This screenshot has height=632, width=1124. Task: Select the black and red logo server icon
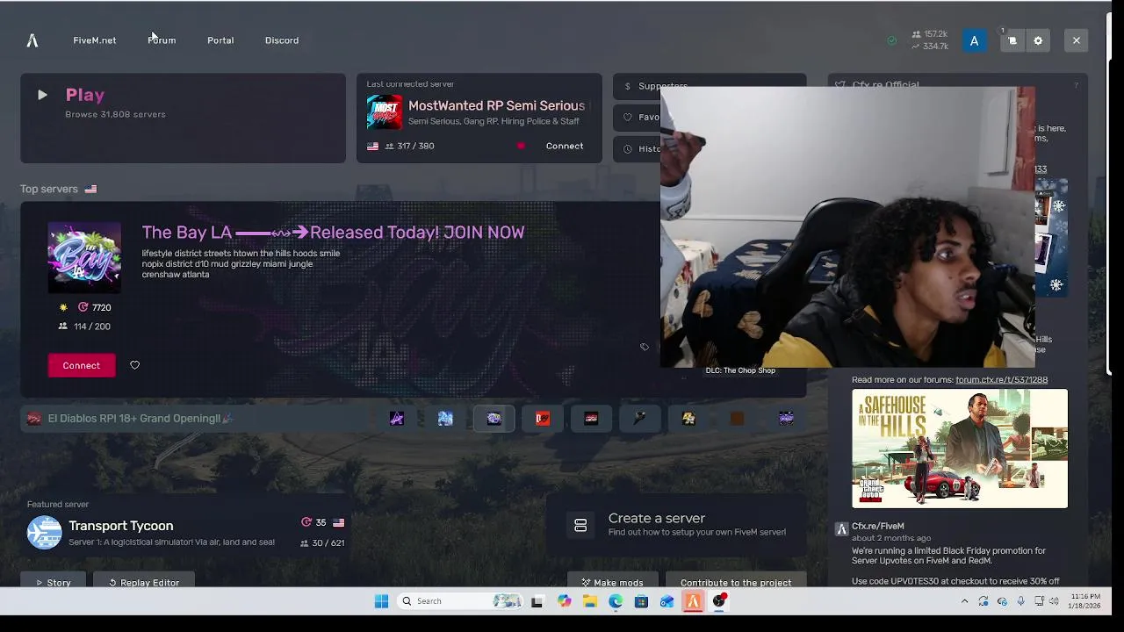591,419
